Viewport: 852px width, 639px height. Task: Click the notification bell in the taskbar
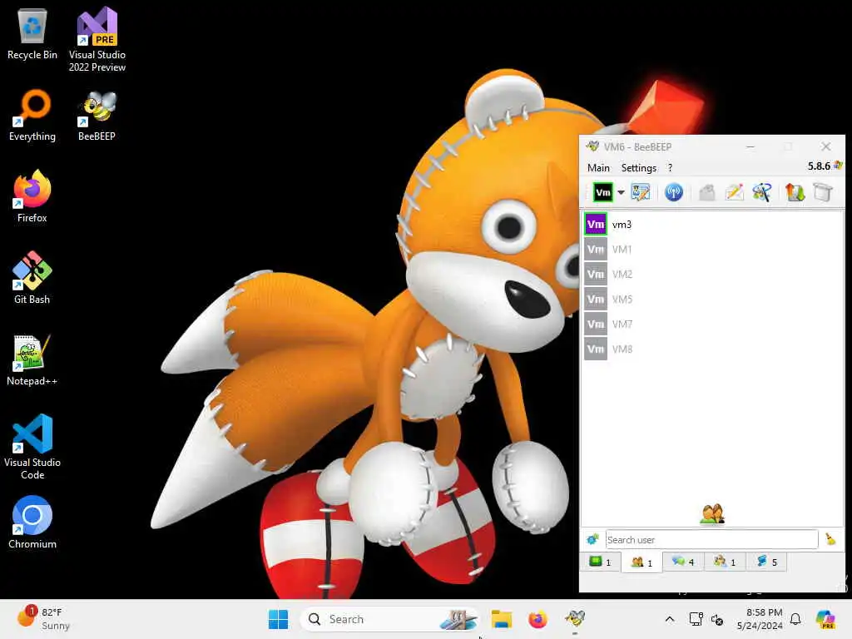(795, 619)
